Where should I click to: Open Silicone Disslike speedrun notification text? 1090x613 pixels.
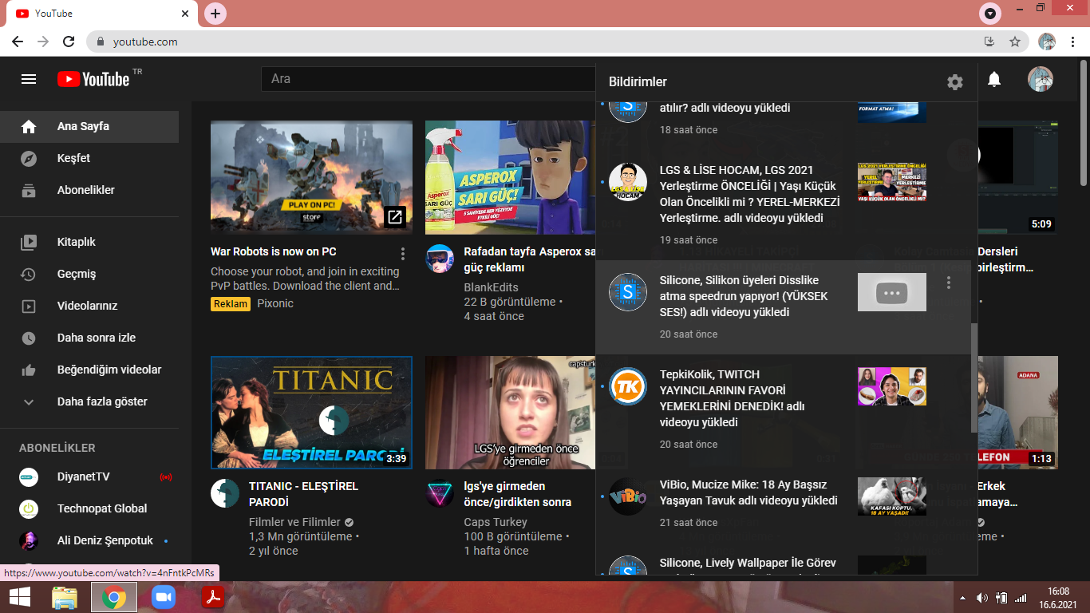click(x=744, y=296)
